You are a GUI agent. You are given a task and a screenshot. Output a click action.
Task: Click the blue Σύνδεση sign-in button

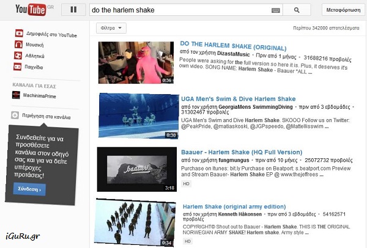(29, 189)
